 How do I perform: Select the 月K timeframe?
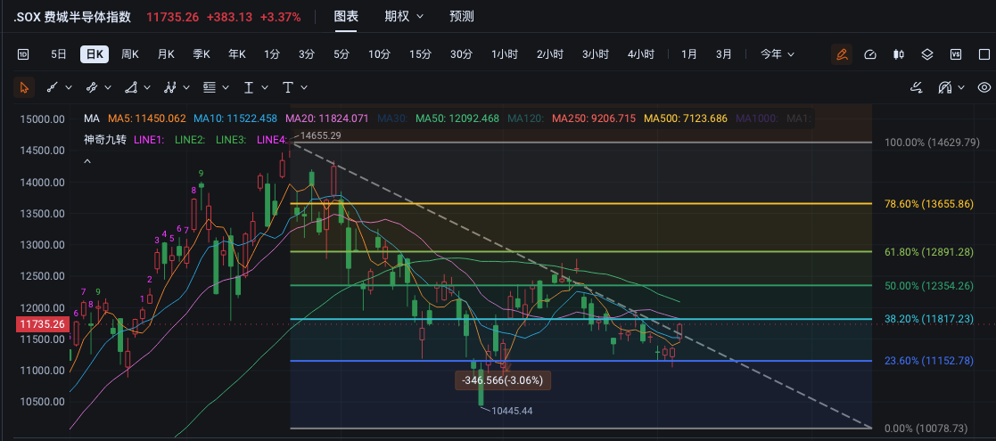166,54
